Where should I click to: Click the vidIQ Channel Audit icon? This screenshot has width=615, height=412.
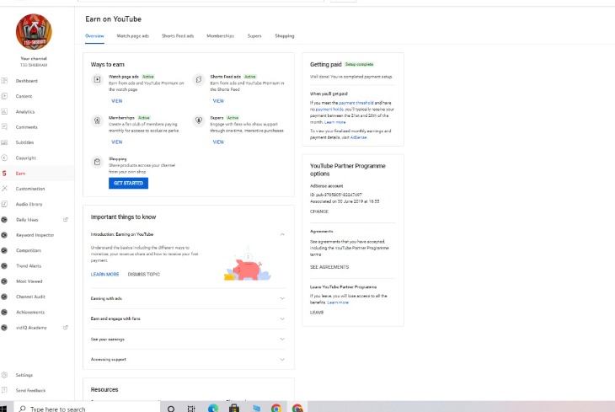click(x=4, y=297)
